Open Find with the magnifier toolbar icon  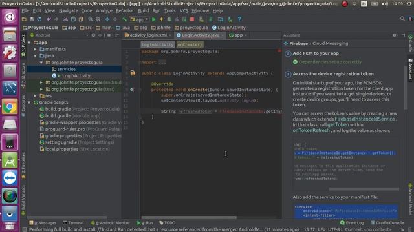pos(91,19)
